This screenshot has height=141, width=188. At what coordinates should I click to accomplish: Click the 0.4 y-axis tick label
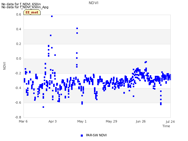point(19,29)
